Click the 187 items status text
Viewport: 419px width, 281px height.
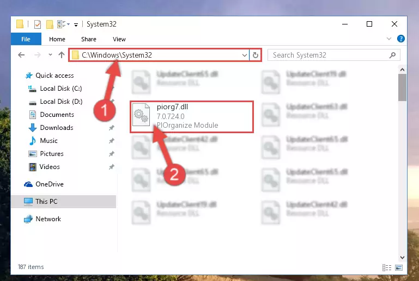click(31, 267)
